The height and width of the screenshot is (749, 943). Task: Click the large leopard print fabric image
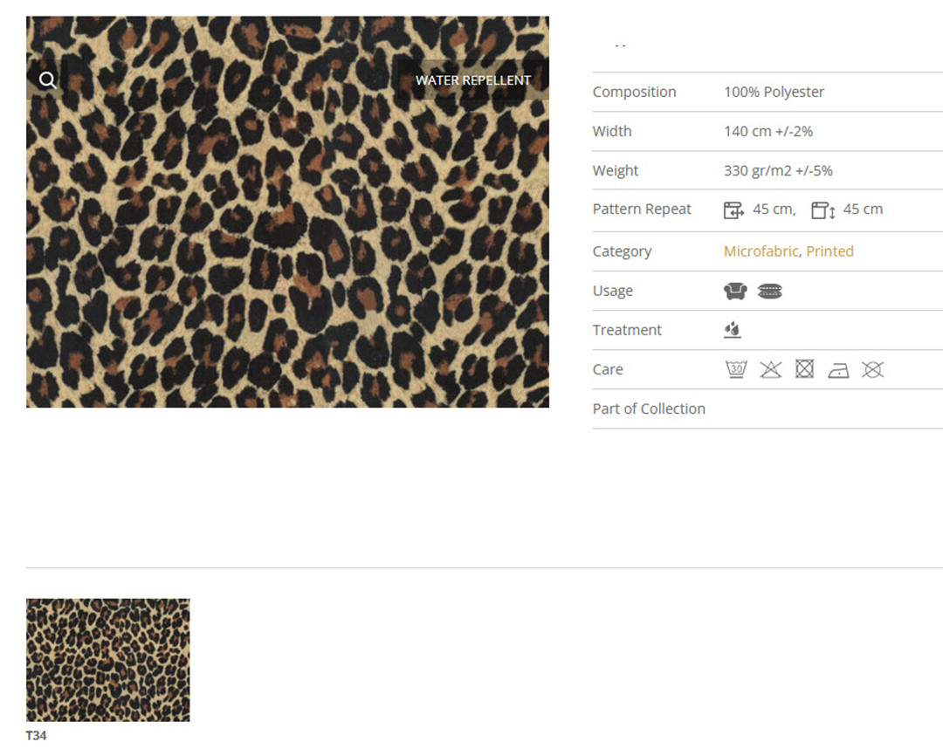(287, 244)
